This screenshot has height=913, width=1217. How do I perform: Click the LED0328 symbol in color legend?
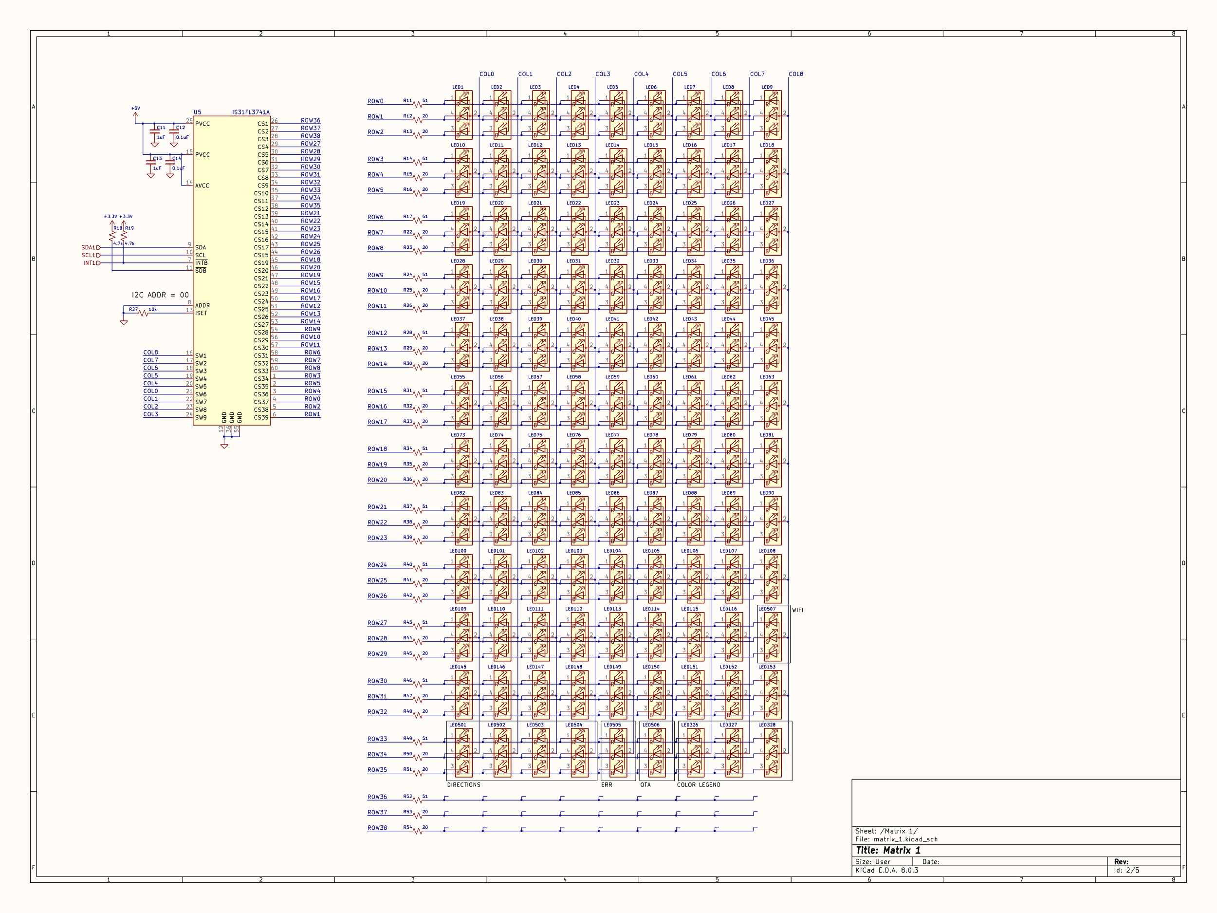[773, 752]
